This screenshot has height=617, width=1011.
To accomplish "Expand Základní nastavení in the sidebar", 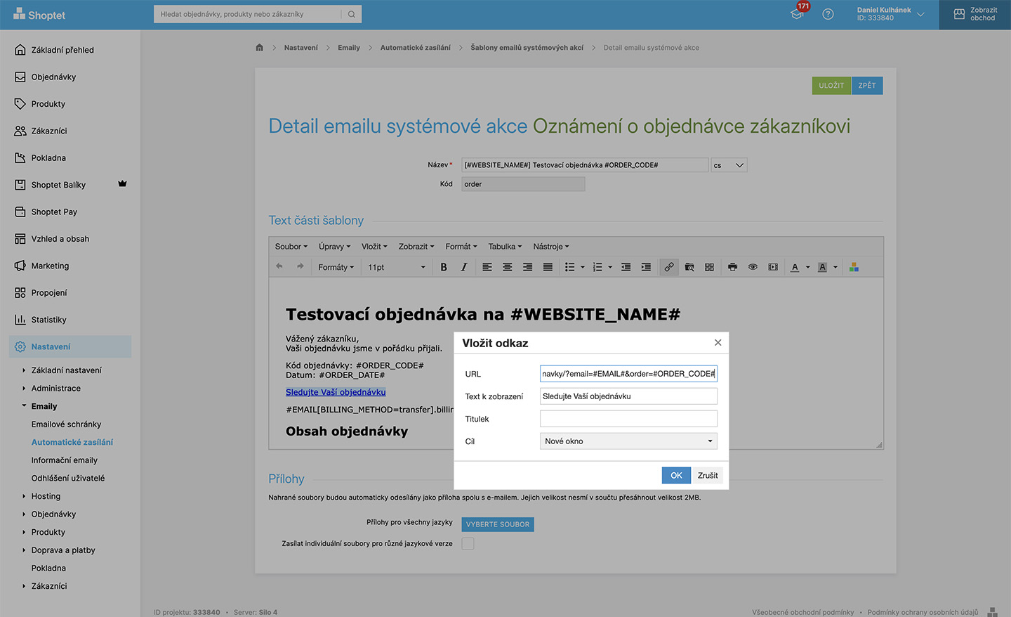I will tap(66, 370).
